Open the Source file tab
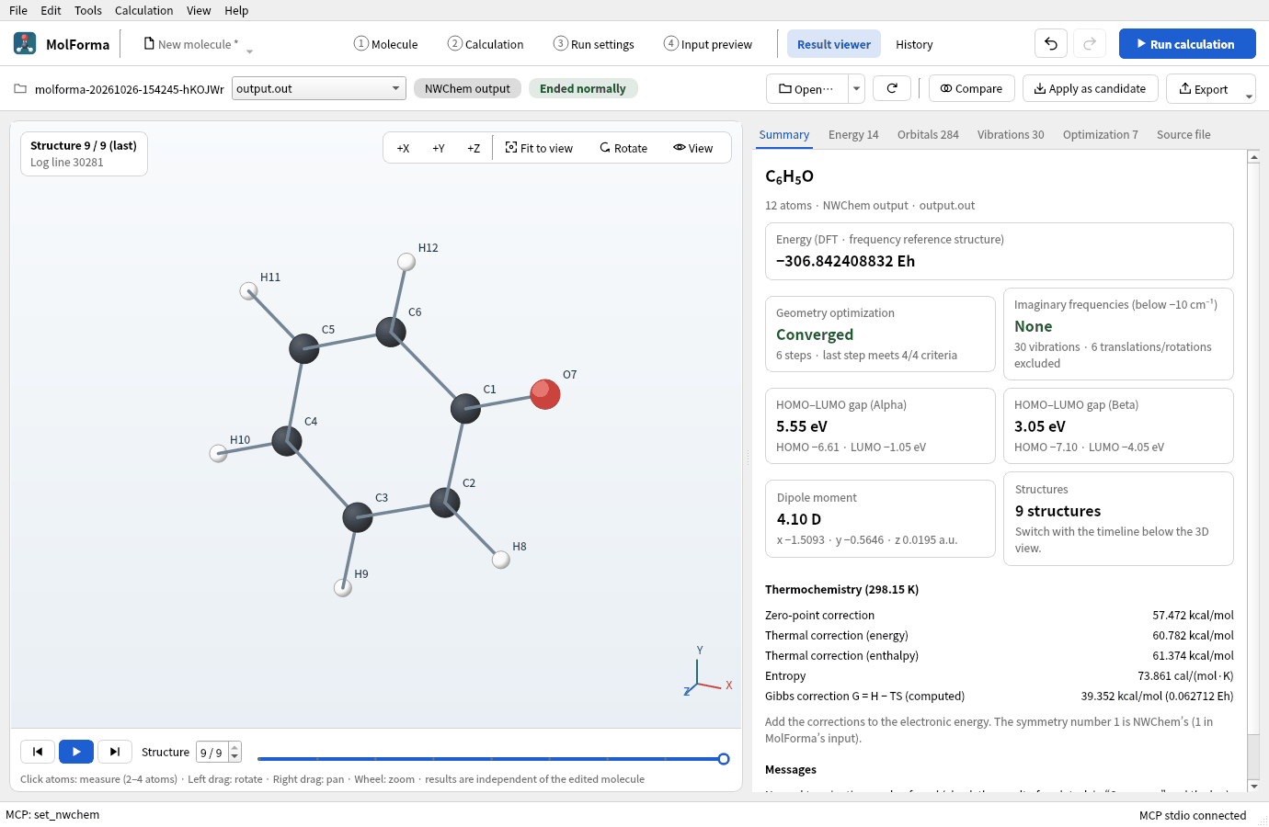Image resolution: width=1269 pixels, height=827 pixels. [x=1183, y=134]
